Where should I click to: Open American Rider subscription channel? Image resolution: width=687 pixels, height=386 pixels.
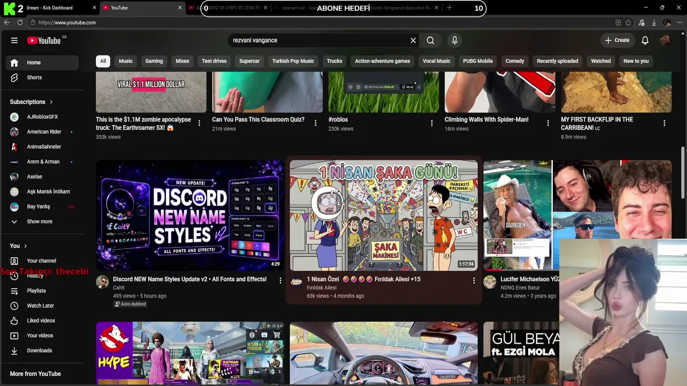pyautogui.click(x=43, y=132)
